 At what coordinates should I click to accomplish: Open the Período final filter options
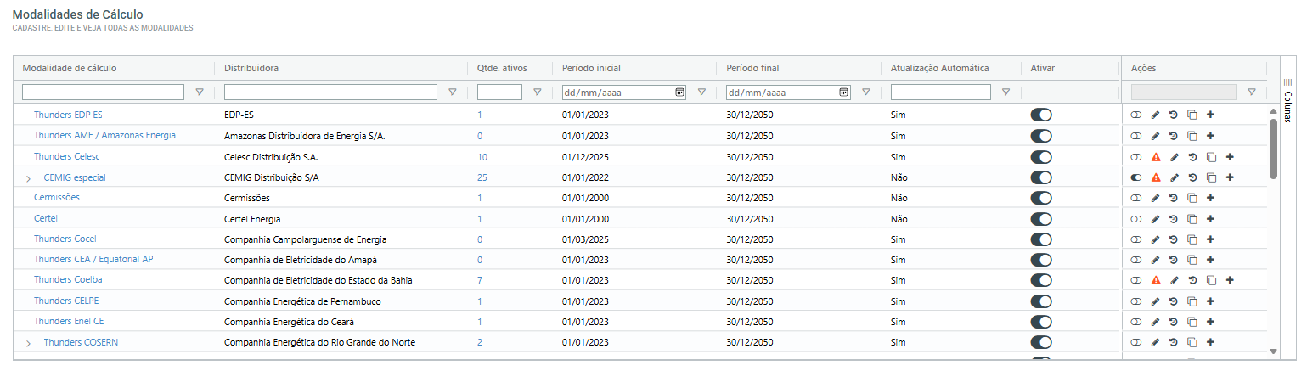pos(866,93)
